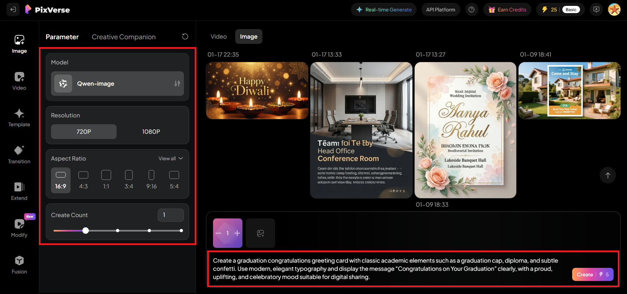Select the Image results tab
This screenshot has width=627, height=294.
click(x=249, y=37)
